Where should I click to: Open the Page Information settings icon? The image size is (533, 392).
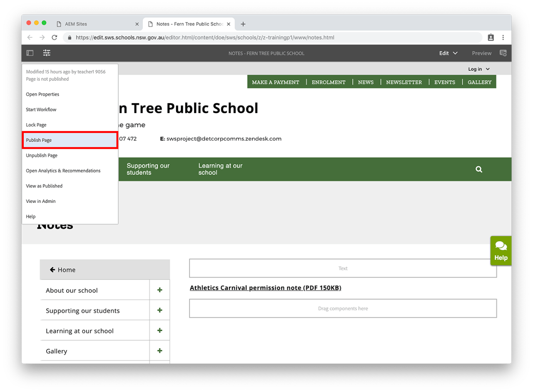click(47, 53)
